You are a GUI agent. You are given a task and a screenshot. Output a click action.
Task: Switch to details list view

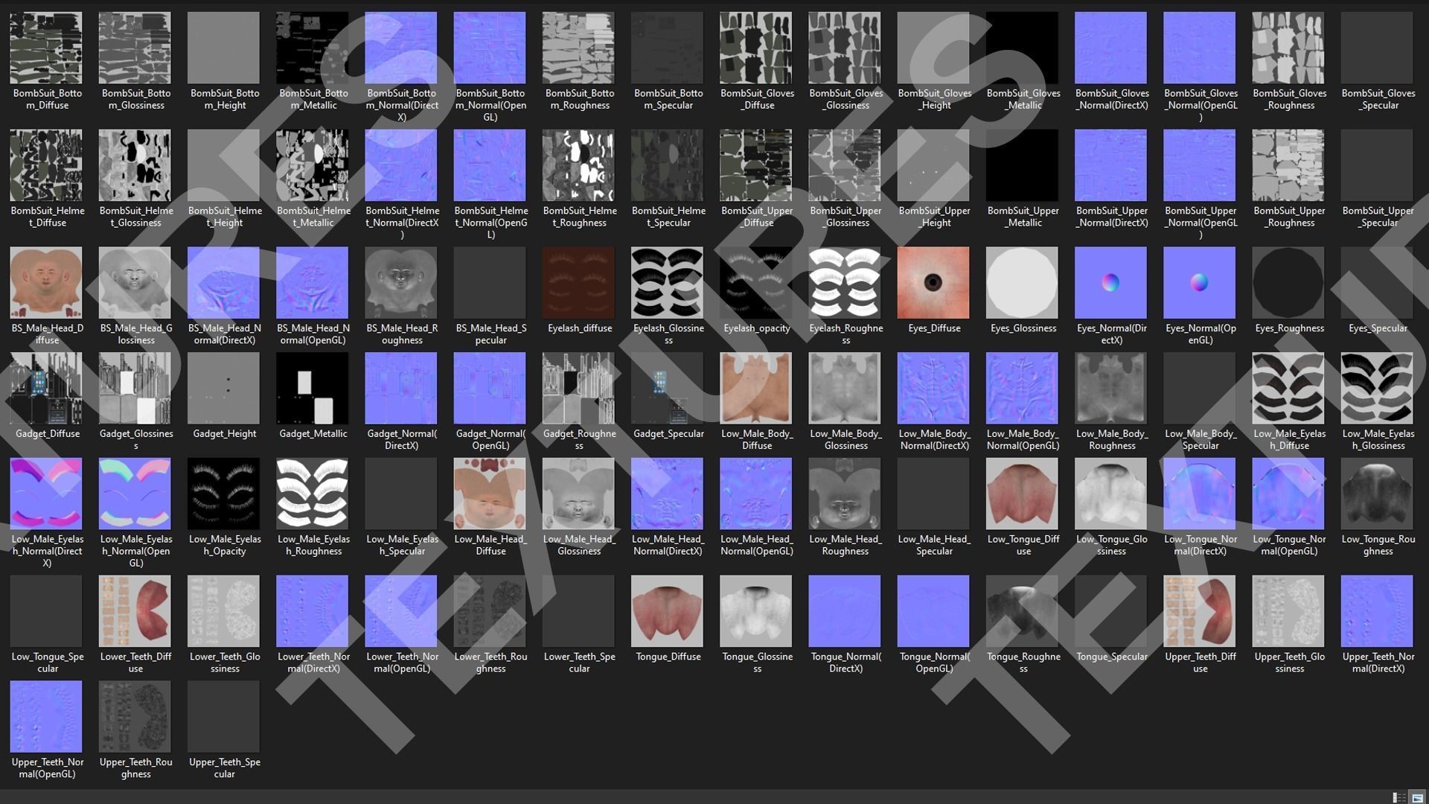[1398, 797]
